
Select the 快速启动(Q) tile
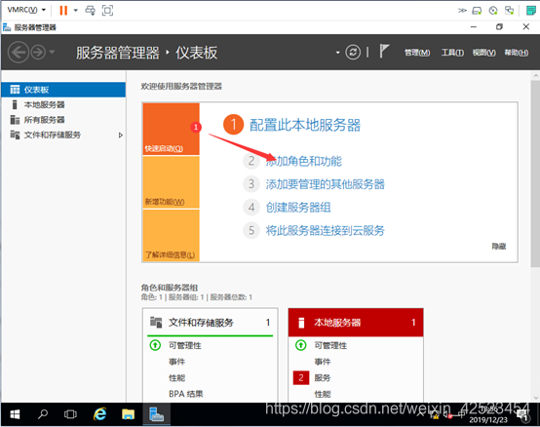pos(172,129)
